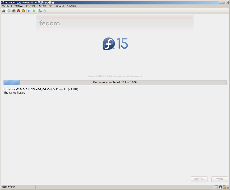Click the gold lock icon in status bar
Image resolution: width=230 pixels, height=190 pixels.
(x=224, y=187)
